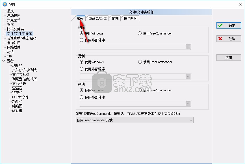The width and height of the screenshot is (245, 164).
Task: Select 选择项目 in the settings tree
Action: 14,43
